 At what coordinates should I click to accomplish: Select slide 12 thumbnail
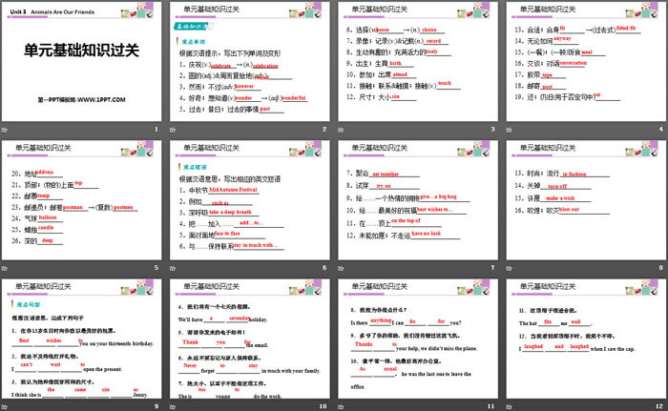(x=586, y=339)
